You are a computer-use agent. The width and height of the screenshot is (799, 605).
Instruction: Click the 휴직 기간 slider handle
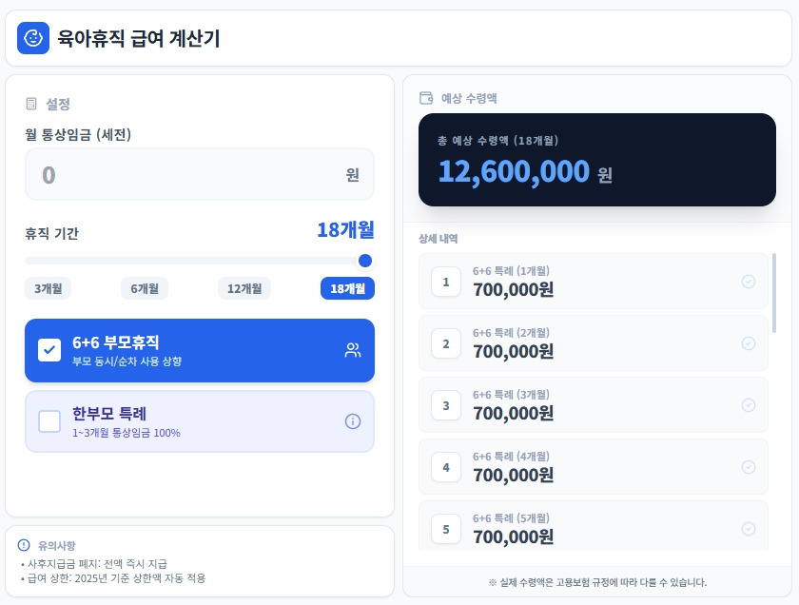pos(365,261)
